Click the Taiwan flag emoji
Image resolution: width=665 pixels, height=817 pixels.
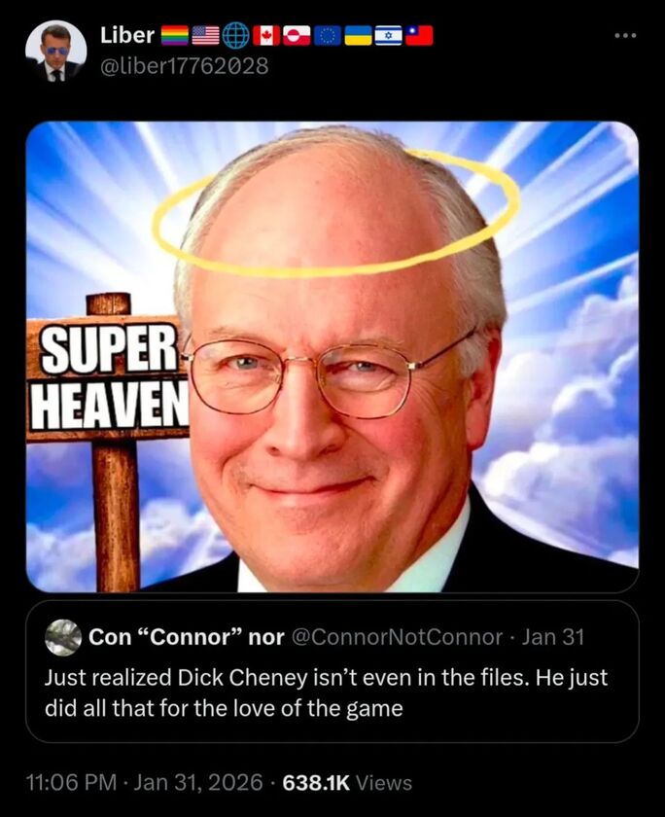point(419,35)
